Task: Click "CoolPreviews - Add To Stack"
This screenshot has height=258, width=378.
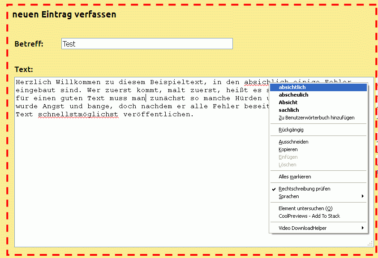Action: coord(309,216)
